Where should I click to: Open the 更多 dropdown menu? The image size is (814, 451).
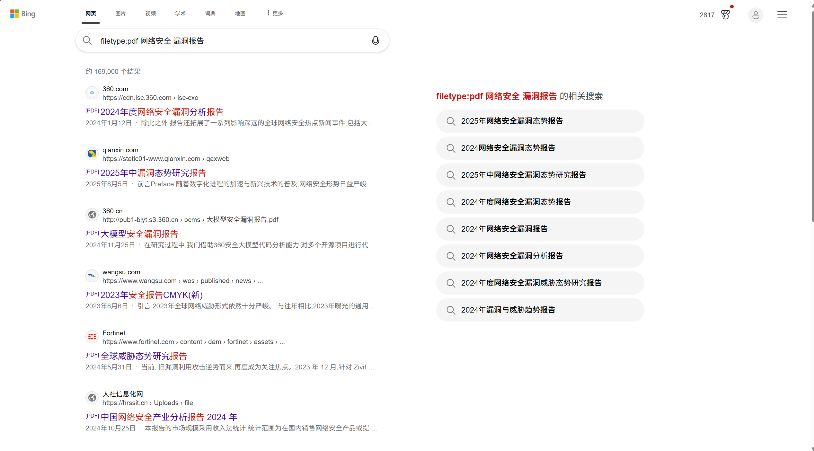(x=274, y=13)
